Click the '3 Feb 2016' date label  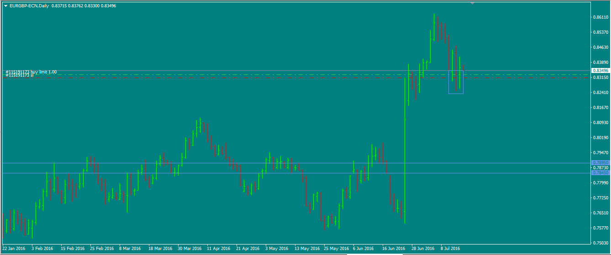coord(42,249)
